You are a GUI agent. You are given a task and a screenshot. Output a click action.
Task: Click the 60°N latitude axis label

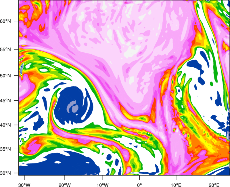click(5, 21)
